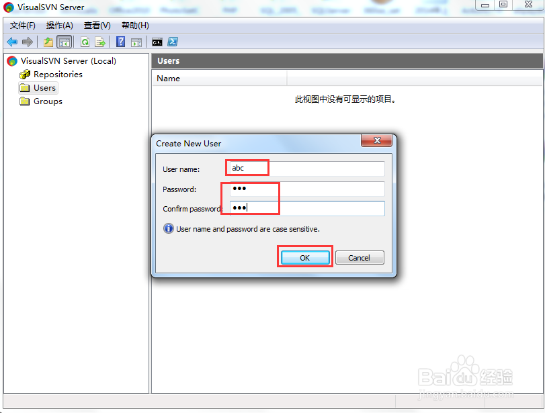This screenshot has height=413, width=545.
Task: Click the Forward arrow toolbar icon
Action: [x=28, y=42]
